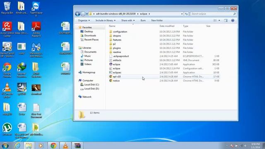Click the Windows Start button
265x149 pixels.
[x=5, y=146]
